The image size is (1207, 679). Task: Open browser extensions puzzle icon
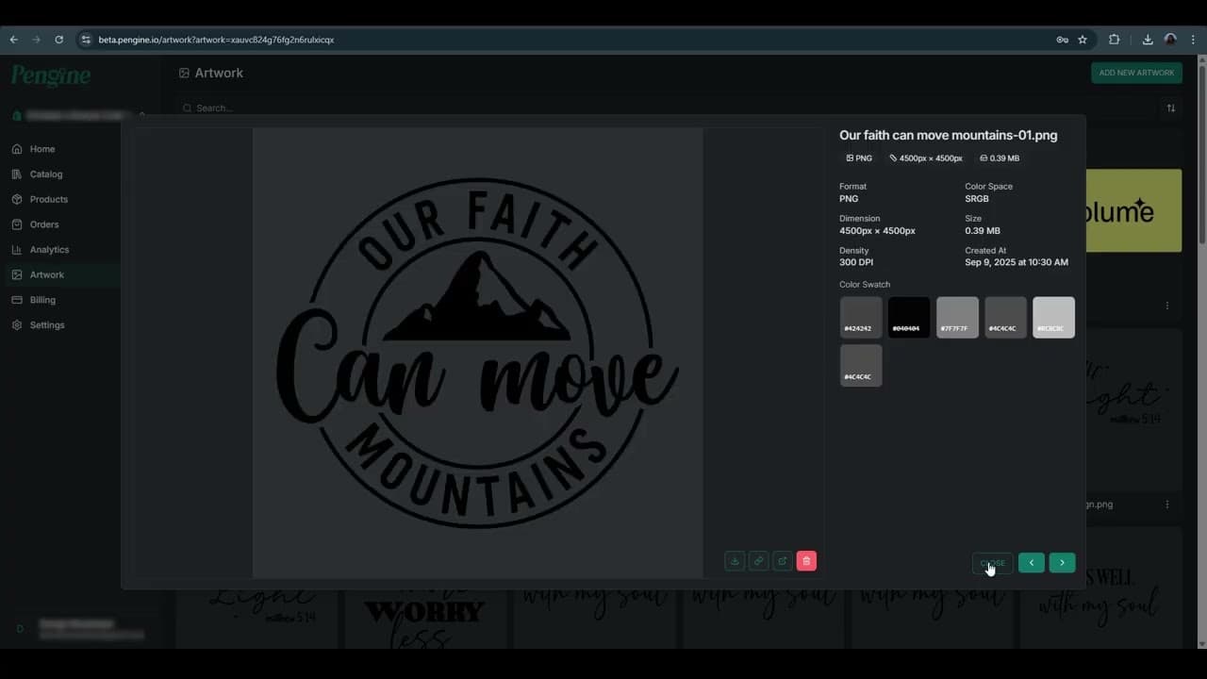(1114, 40)
